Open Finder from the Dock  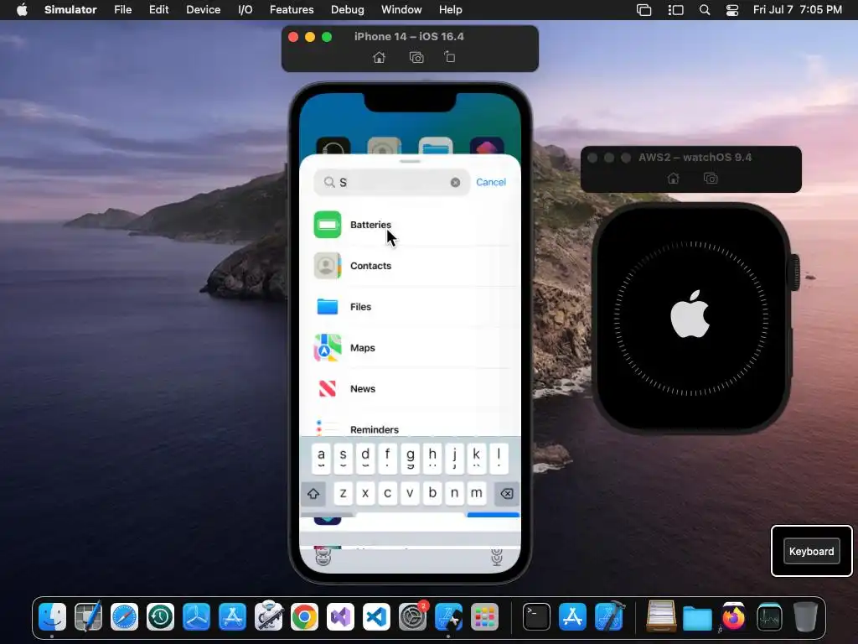(52, 617)
